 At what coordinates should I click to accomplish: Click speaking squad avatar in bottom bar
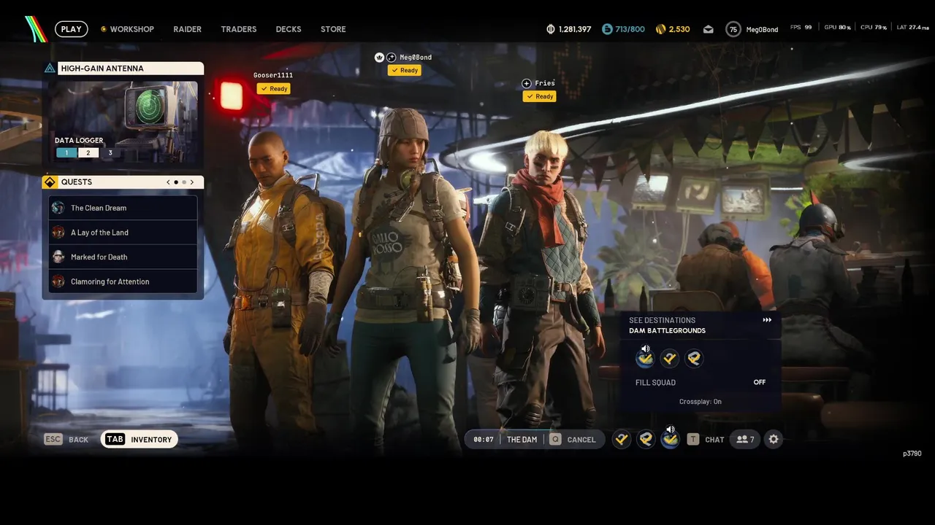pyautogui.click(x=670, y=439)
